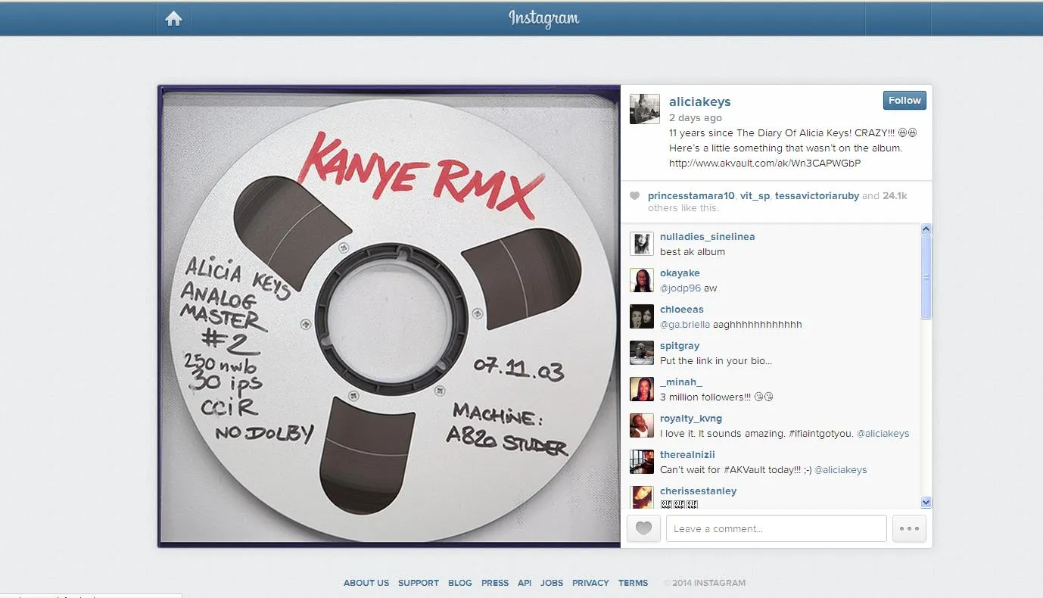Image resolution: width=1043 pixels, height=598 pixels.
Task: Click the Instagram logo in the header
Action: click(x=543, y=18)
